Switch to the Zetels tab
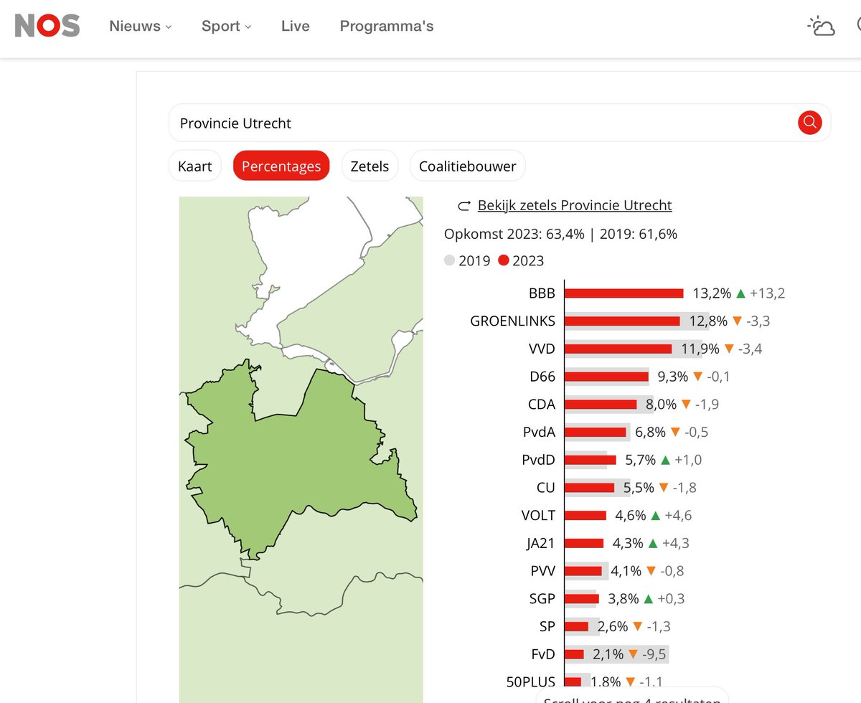Viewport: 861px width, 703px height. click(370, 166)
